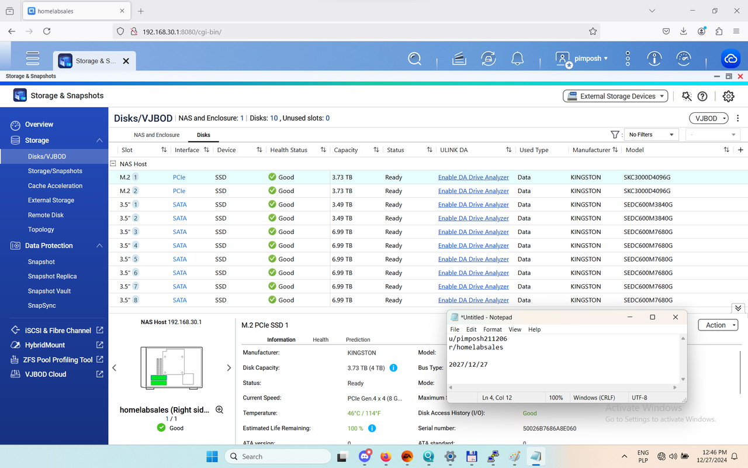This screenshot has height=468, width=748.
Task: Select the row for 3.5" slot 5 disk
Action: point(428,259)
